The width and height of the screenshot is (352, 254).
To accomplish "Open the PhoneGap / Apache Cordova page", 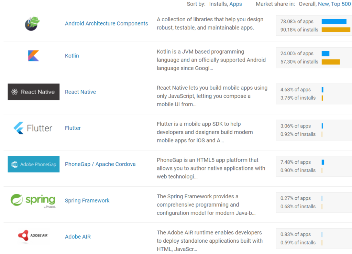I will (x=100, y=164).
